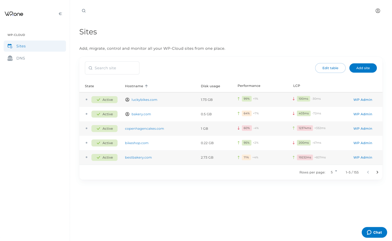Collapse the sidebar with double-chevron icon
Image resolution: width=392 pixels, height=241 pixels.
[x=60, y=14]
